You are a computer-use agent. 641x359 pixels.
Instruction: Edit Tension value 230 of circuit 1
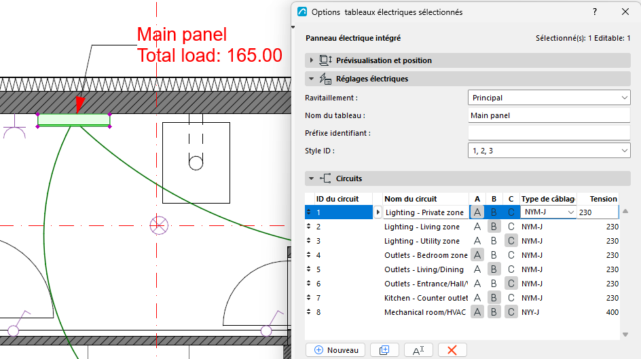coord(598,212)
